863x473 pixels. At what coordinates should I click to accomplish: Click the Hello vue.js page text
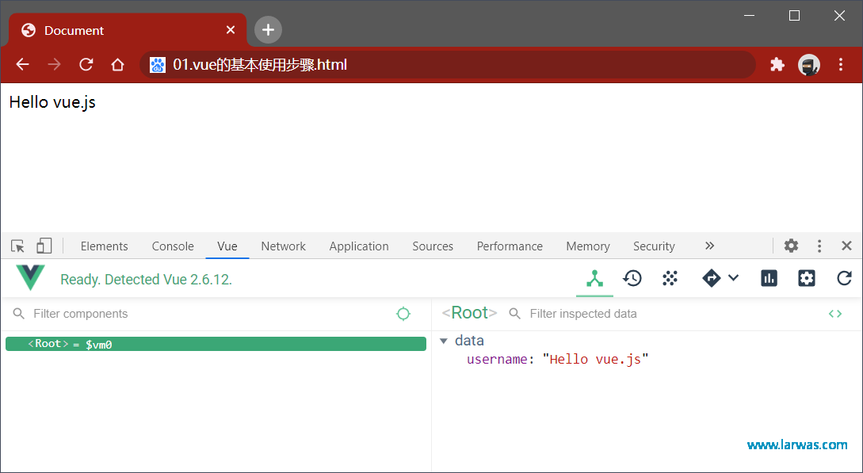[x=52, y=102]
